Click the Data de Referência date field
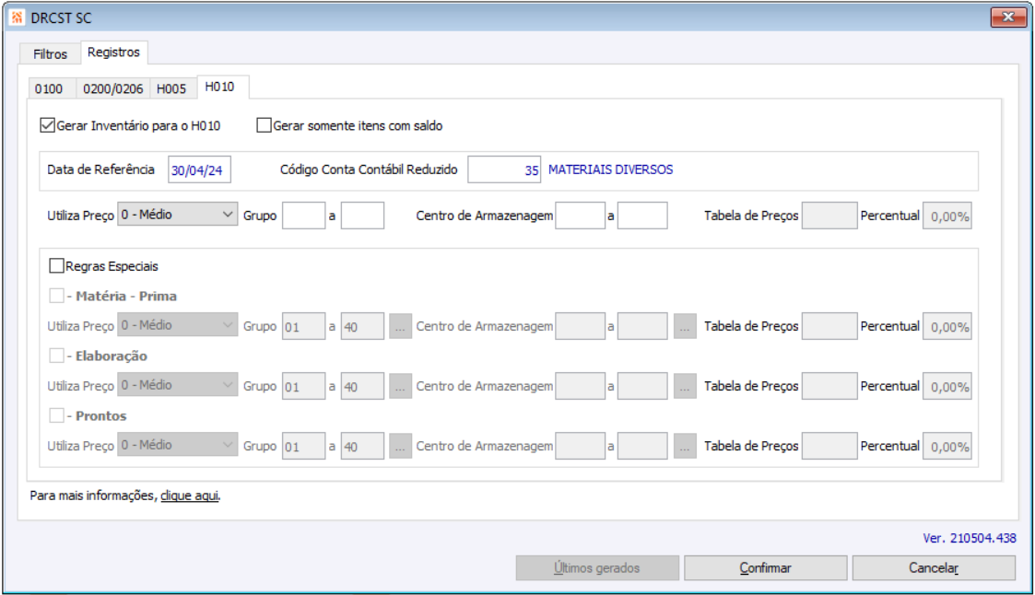 (199, 170)
